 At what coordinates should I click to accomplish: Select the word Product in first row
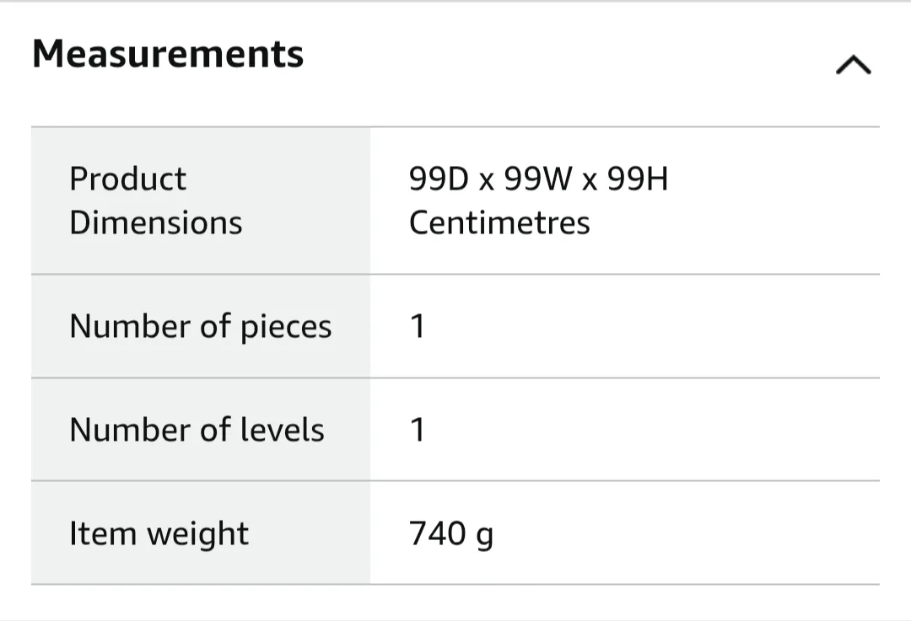pyautogui.click(x=127, y=179)
